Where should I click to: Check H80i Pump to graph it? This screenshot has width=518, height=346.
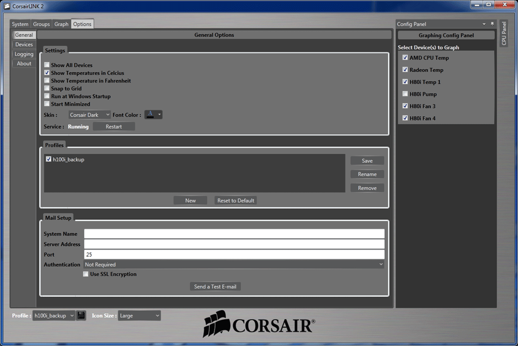pos(405,94)
